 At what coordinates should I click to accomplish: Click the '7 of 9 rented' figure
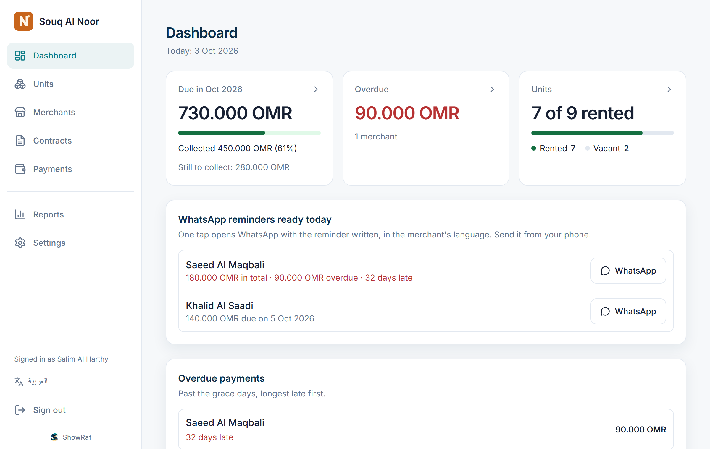click(583, 113)
